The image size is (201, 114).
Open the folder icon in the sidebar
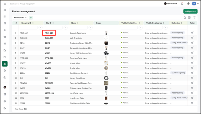coord(5,57)
